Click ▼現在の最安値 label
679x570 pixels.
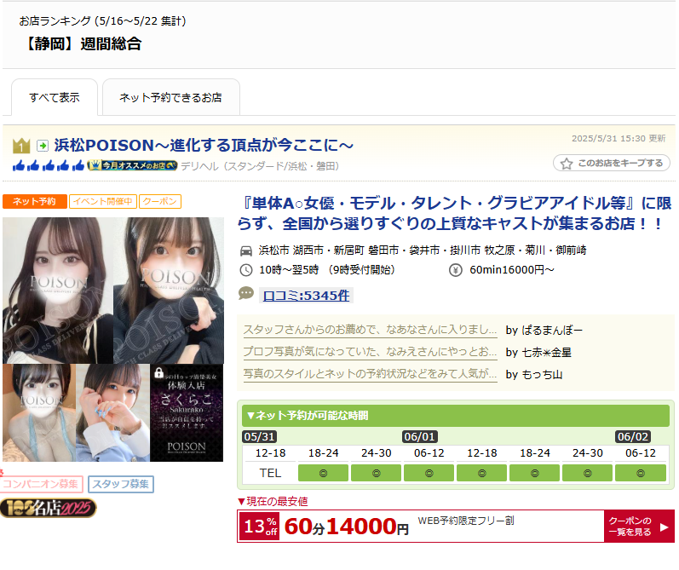click(273, 502)
